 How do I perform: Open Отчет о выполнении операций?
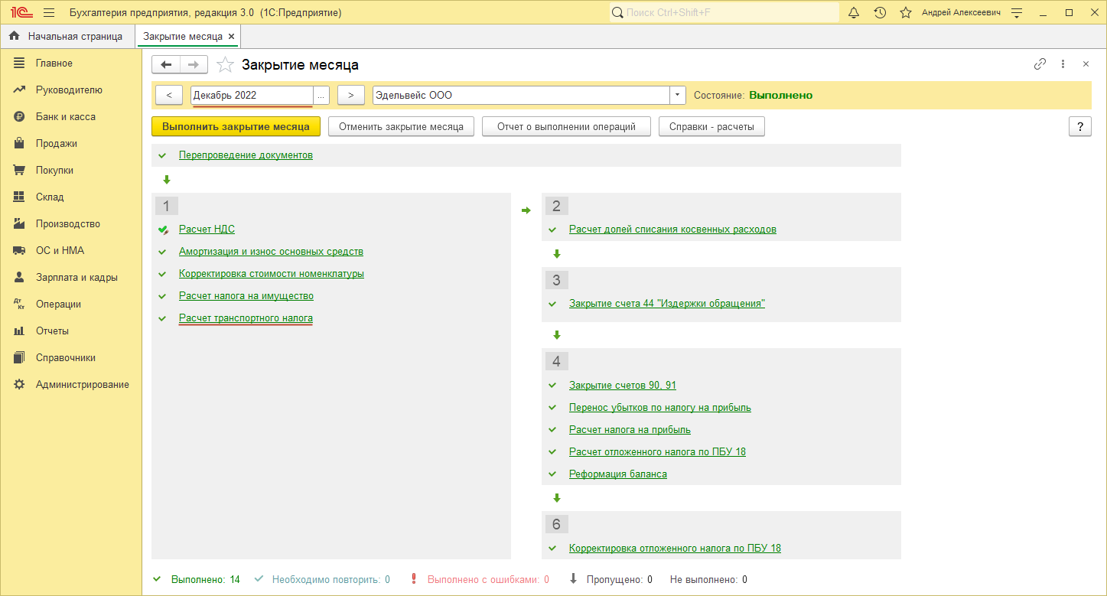(566, 126)
